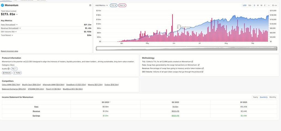This screenshot has height=131, width=281.
Task: Set chart interval to daily D
Action: [x=254, y=5]
